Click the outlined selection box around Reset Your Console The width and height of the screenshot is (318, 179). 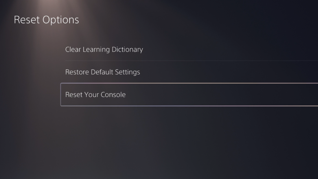pos(189,94)
